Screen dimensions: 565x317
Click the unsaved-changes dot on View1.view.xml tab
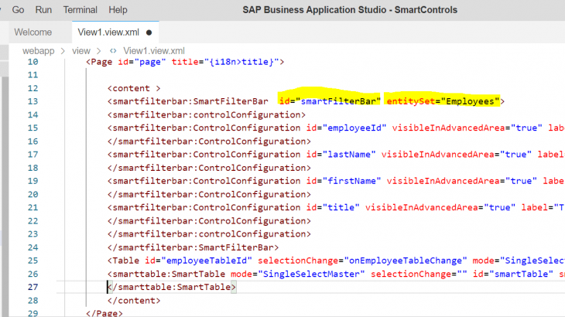click(149, 32)
